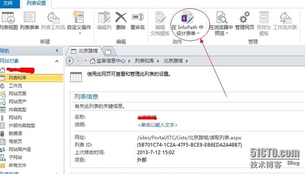Expand the 自定义操作 dropdown arrow
Viewport: 305px width, 174px height.
[x=80, y=34]
